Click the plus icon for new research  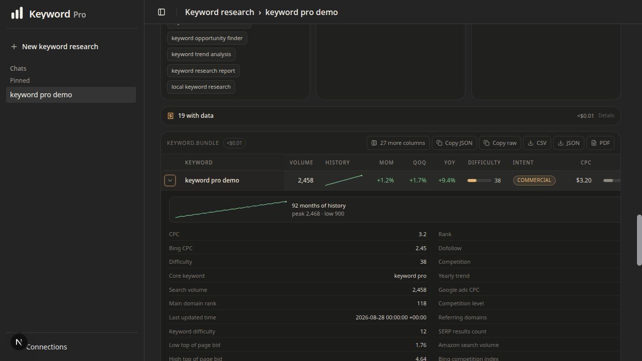14,47
